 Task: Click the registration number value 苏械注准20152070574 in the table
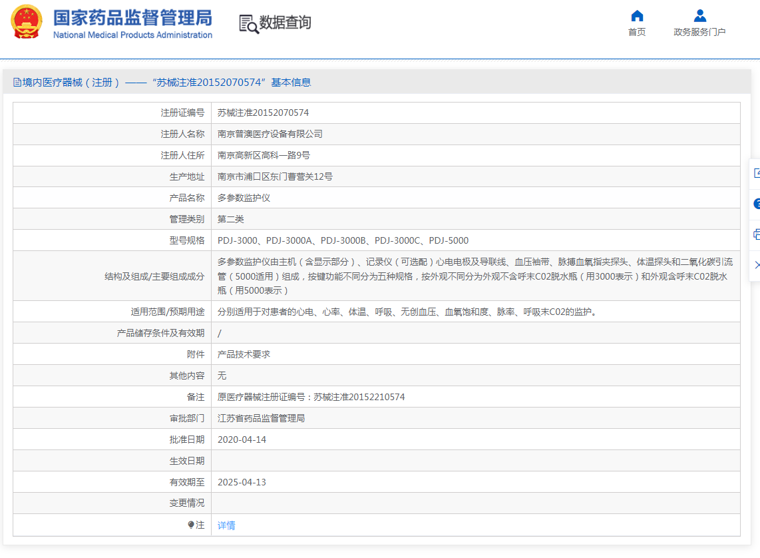coord(263,113)
